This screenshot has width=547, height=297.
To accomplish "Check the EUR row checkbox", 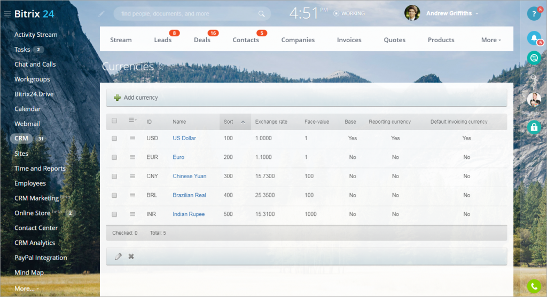I will coord(114,157).
